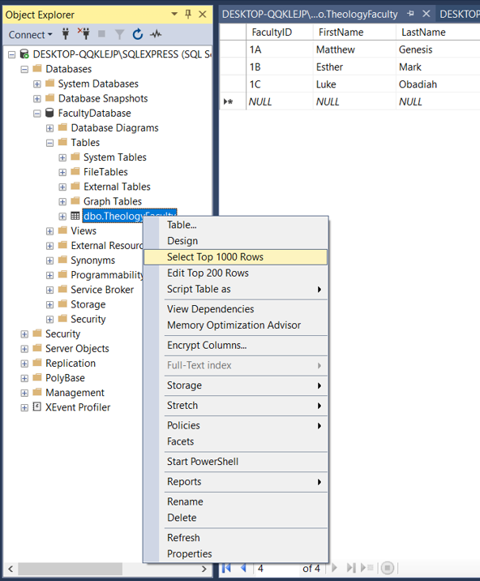This screenshot has height=581, width=480.
Task: Open the Stretch submenu
Action: 236,406
